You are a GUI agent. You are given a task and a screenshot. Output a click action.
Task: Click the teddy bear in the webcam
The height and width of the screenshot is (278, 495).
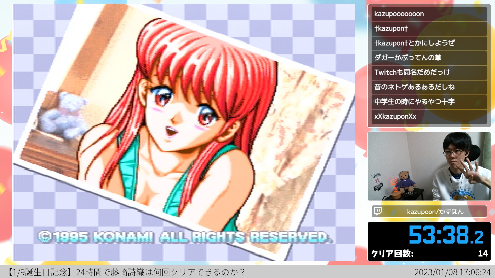pos(406,181)
